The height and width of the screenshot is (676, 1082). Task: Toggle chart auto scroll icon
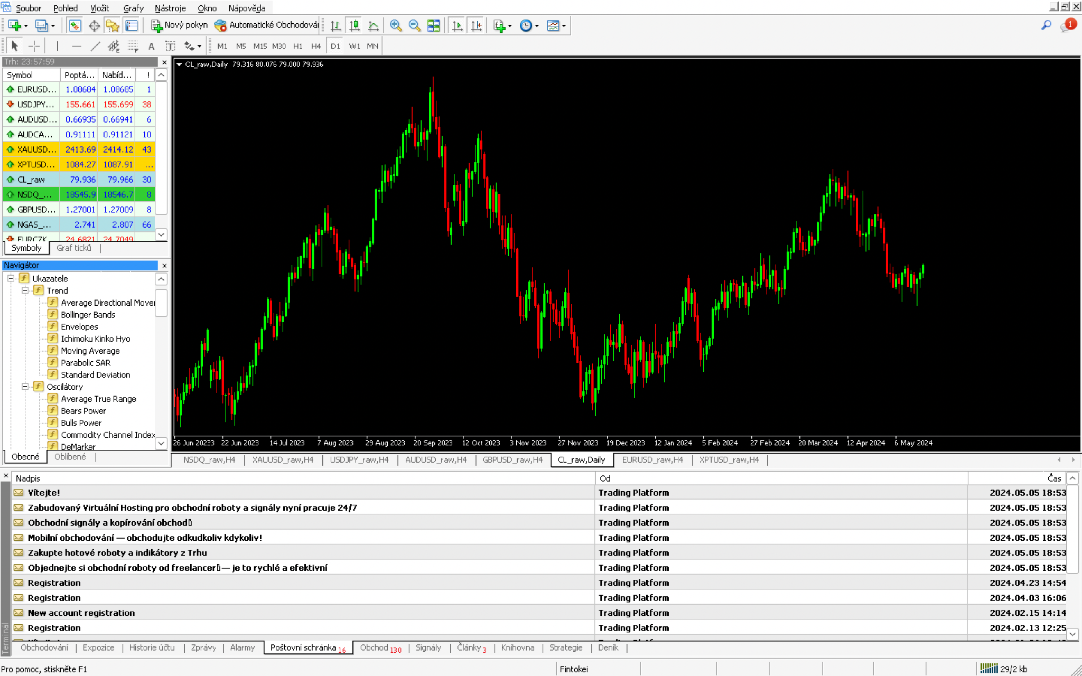[457, 25]
